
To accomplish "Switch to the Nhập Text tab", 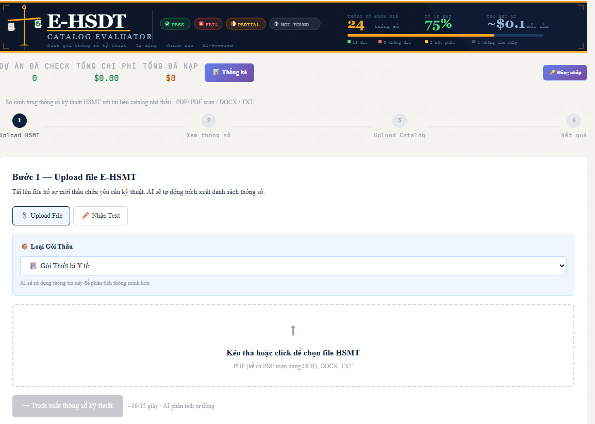I will tap(101, 216).
